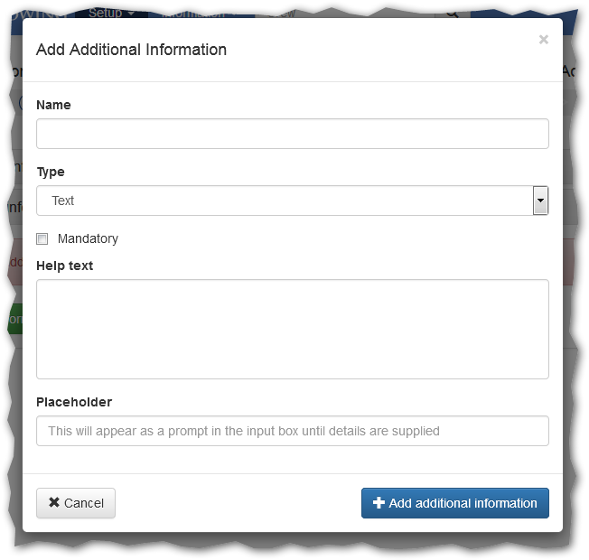Enable the Mandatory checkbox

coord(42,239)
